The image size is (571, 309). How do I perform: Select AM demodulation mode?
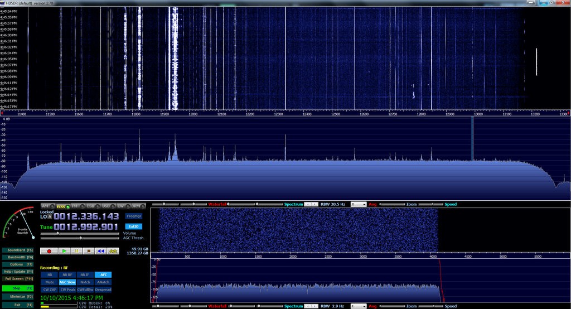[x=48, y=206]
